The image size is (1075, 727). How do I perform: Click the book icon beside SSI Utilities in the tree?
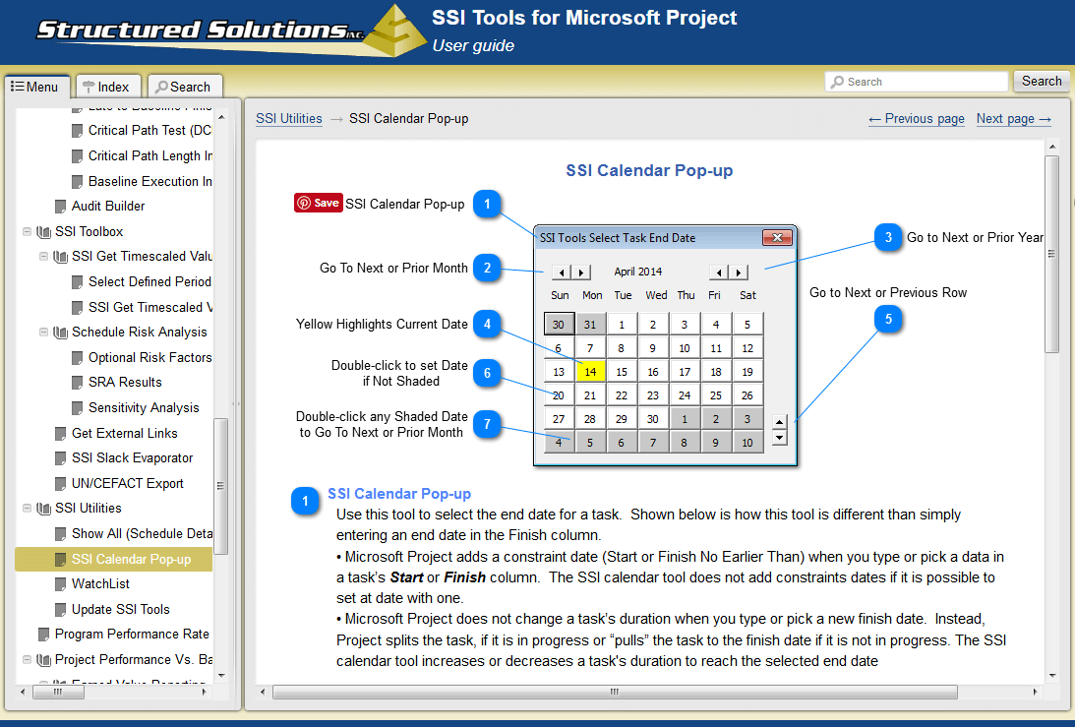click(x=44, y=509)
